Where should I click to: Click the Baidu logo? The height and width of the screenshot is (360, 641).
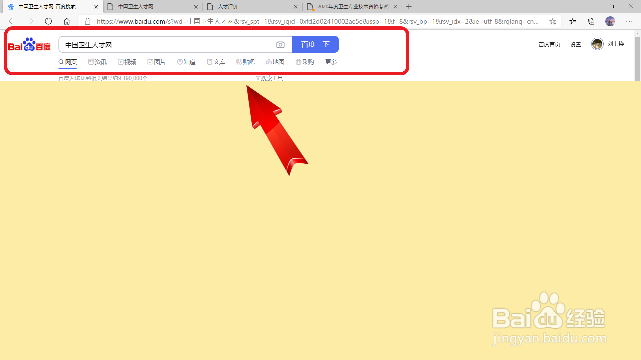[x=29, y=44]
